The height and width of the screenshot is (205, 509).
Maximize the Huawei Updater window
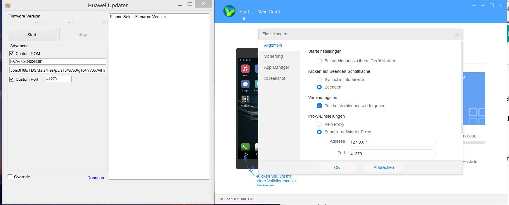click(x=190, y=4)
